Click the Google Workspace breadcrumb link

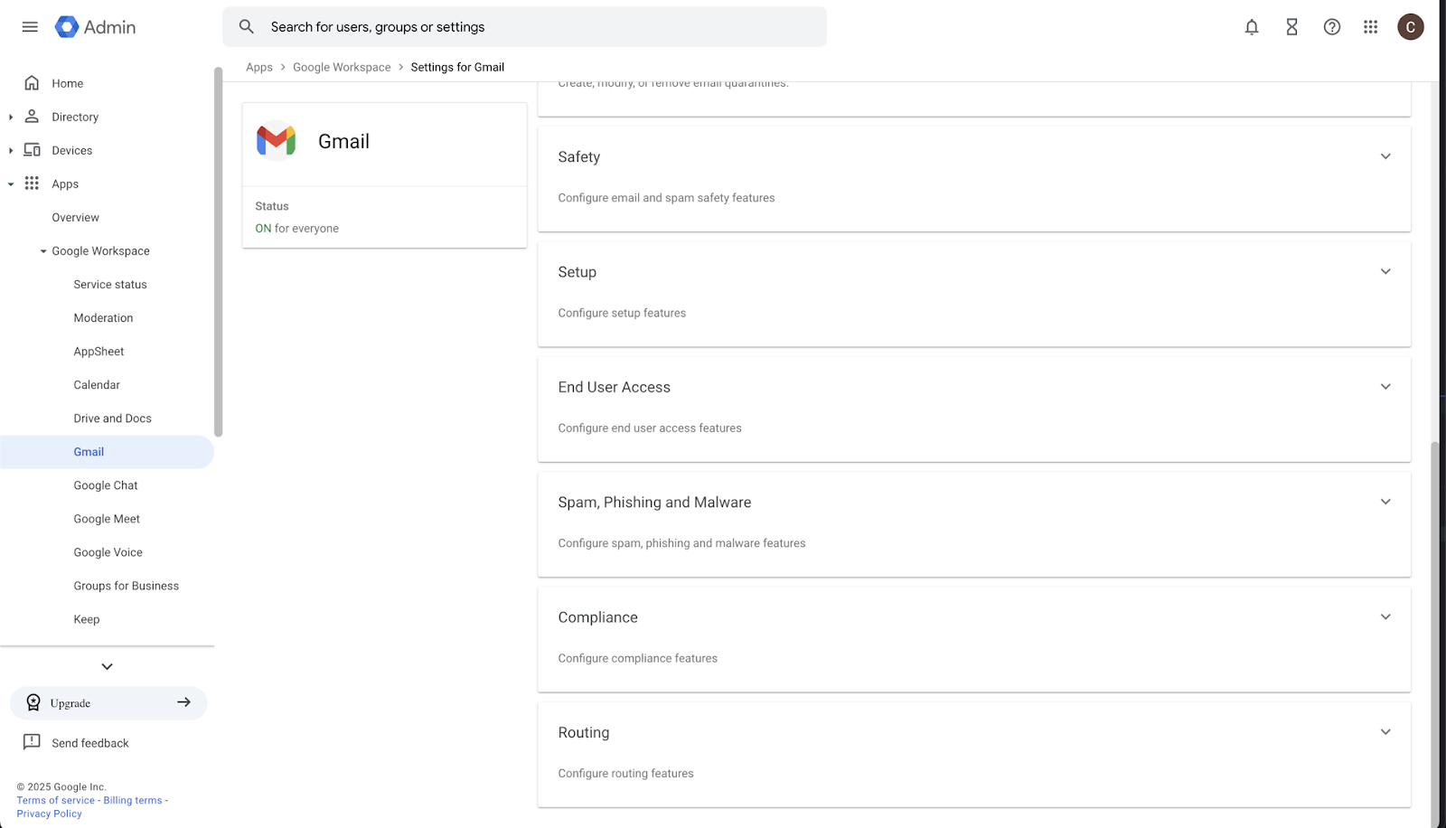(x=342, y=67)
